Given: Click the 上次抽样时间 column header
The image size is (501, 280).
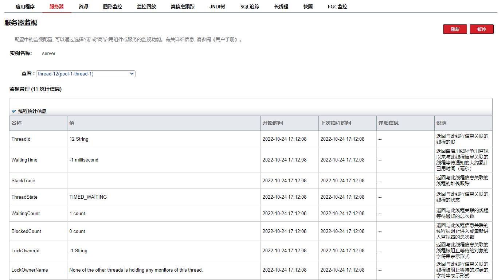Looking at the screenshot, I should (336, 123).
